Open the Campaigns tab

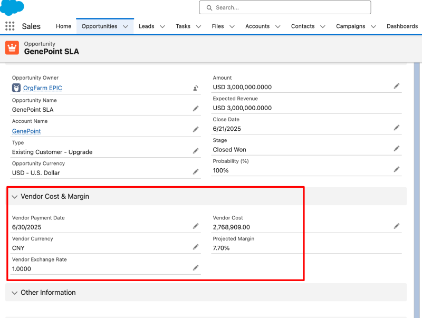350,26
